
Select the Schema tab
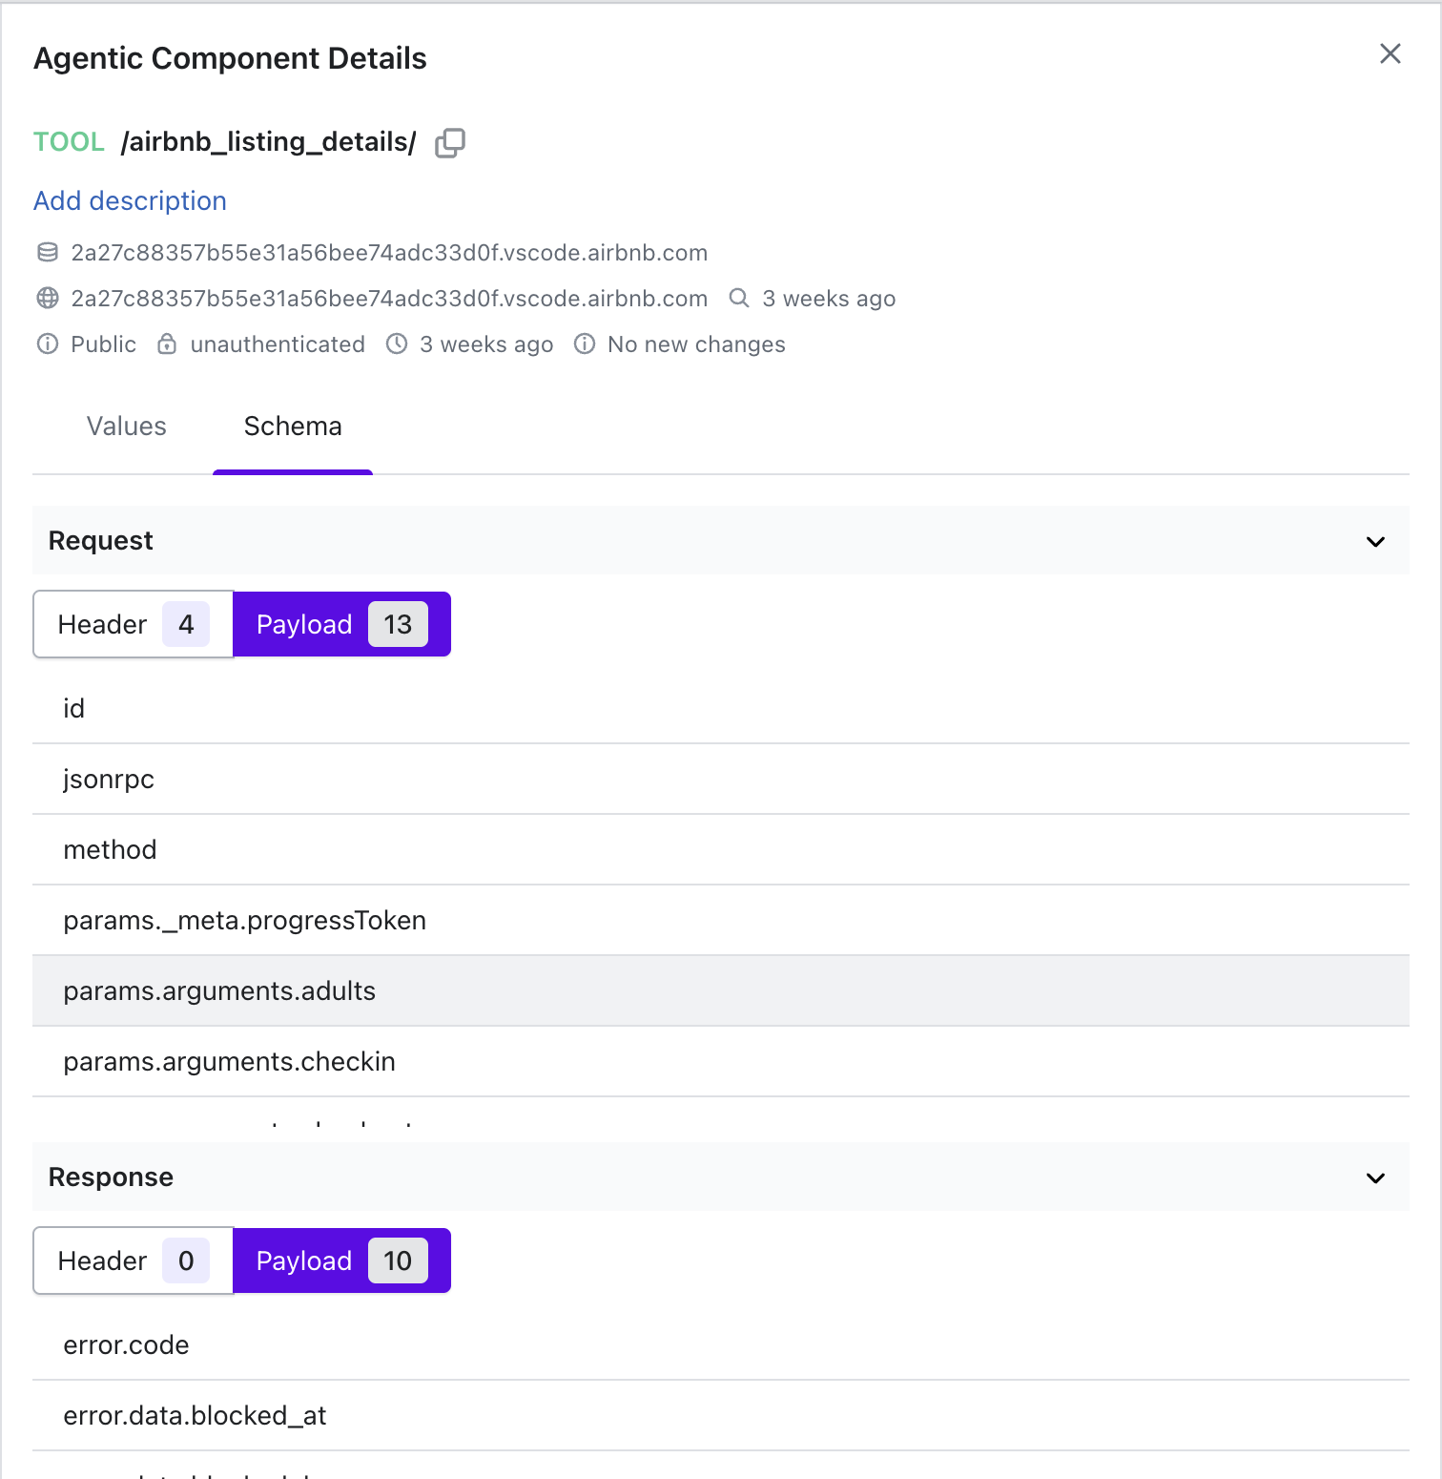tap(293, 427)
